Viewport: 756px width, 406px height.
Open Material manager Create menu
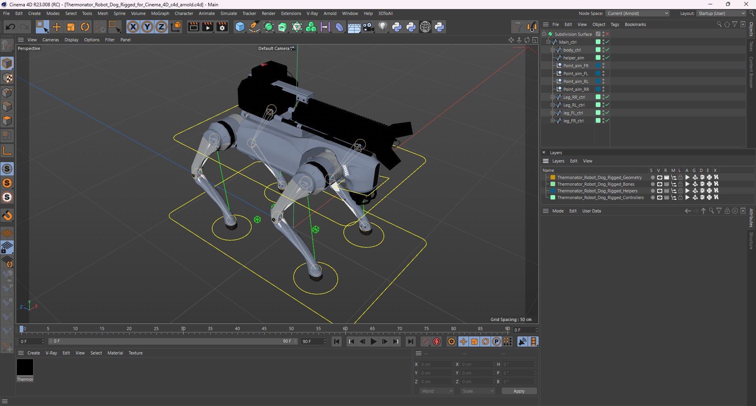[33, 353]
